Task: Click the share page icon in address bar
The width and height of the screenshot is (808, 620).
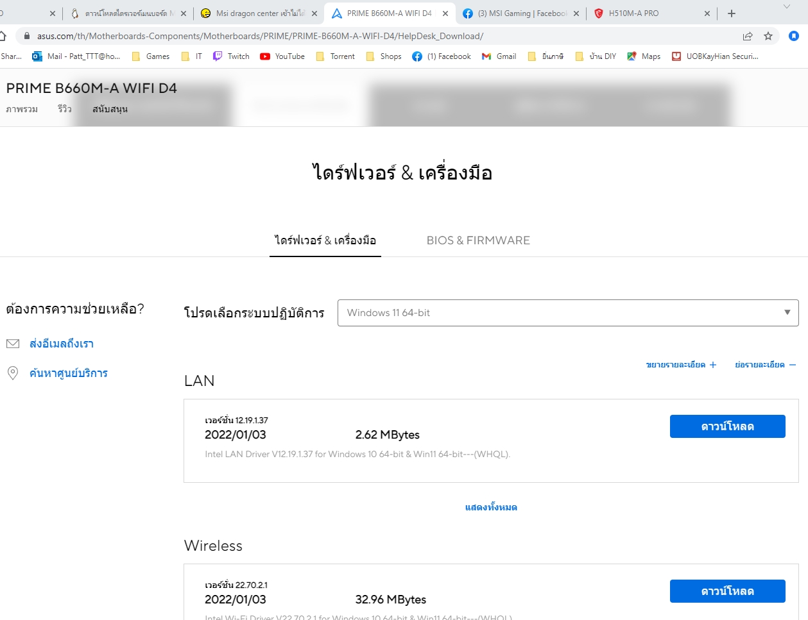Action: [748, 36]
